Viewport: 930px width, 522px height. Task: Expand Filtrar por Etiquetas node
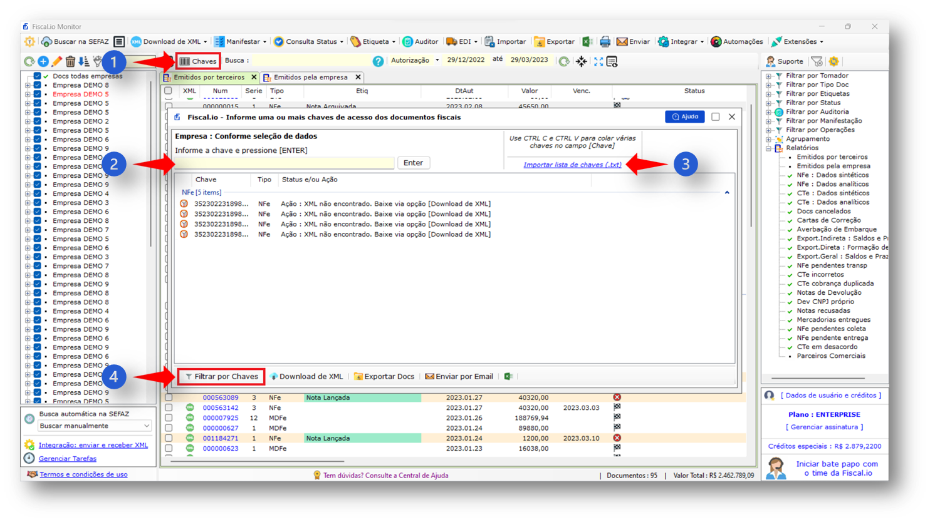(x=769, y=95)
